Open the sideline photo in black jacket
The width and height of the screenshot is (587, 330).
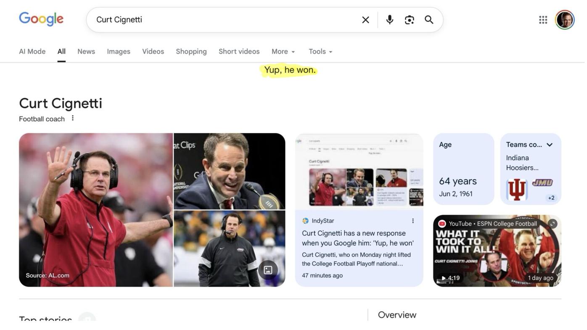[230, 249]
